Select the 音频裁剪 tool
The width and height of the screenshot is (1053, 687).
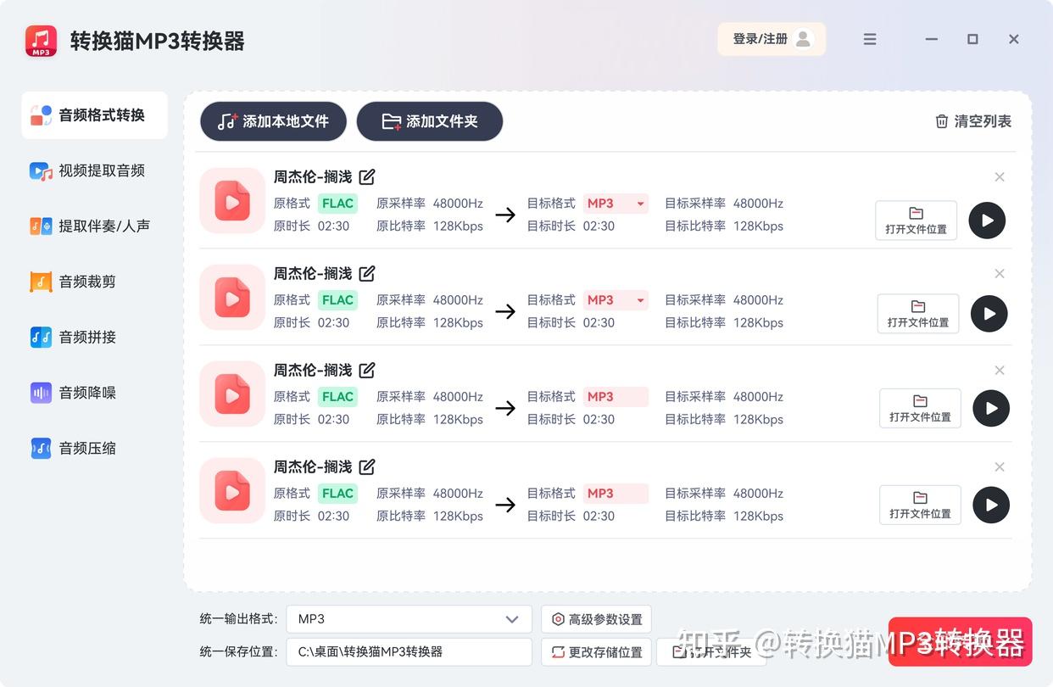point(89,282)
